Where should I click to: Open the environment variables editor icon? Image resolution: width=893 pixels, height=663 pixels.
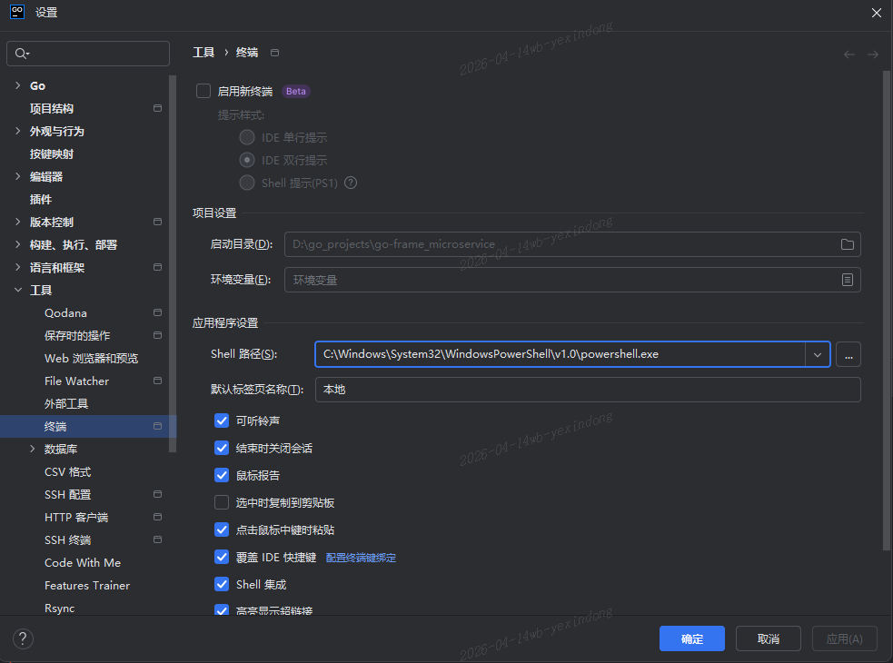pyautogui.click(x=848, y=280)
